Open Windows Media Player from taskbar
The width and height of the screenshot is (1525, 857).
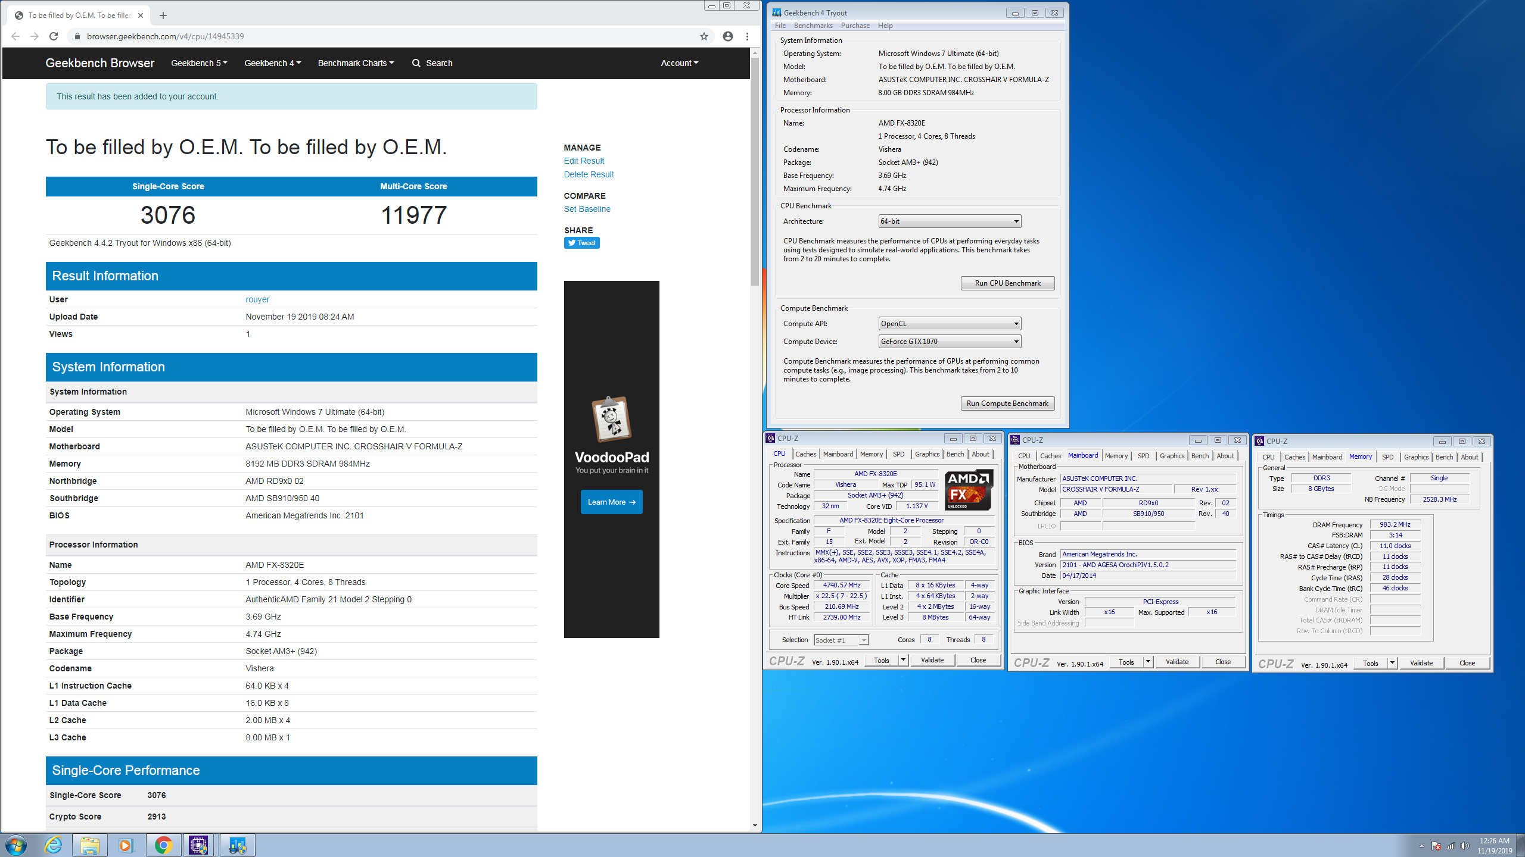tap(126, 845)
